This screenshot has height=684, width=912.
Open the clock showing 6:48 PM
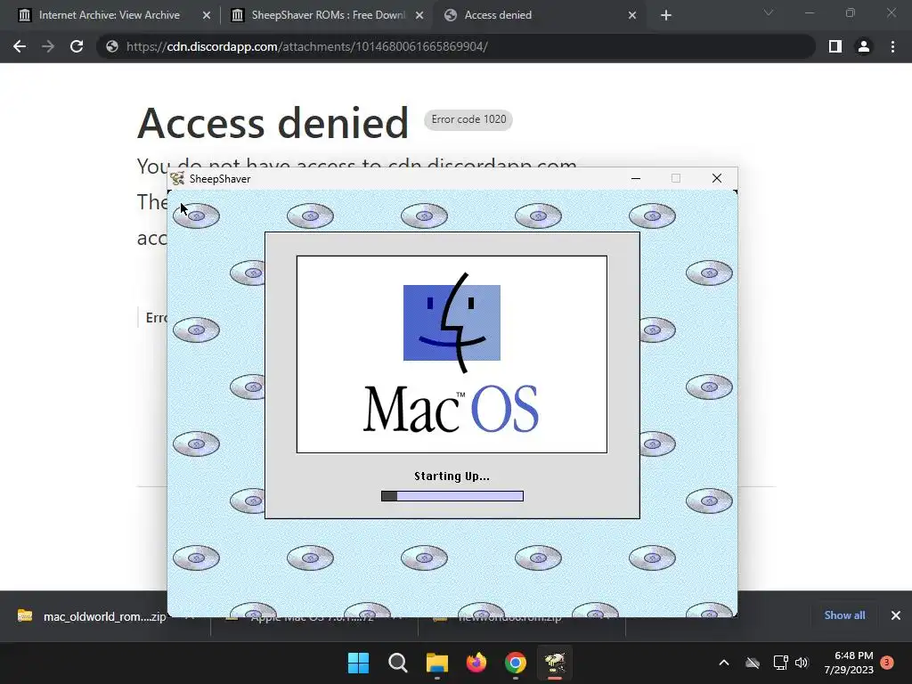(849, 663)
